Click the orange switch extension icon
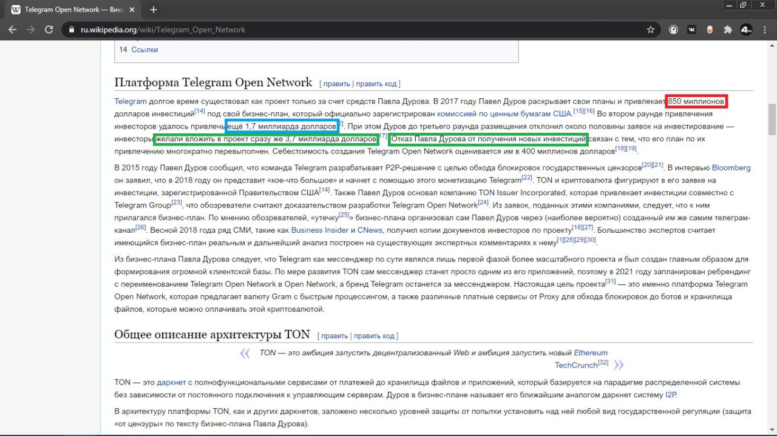 tap(710, 29)
